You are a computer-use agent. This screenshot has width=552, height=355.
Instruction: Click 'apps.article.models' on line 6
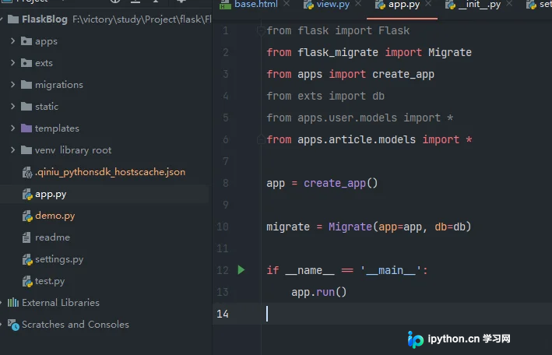357,140
